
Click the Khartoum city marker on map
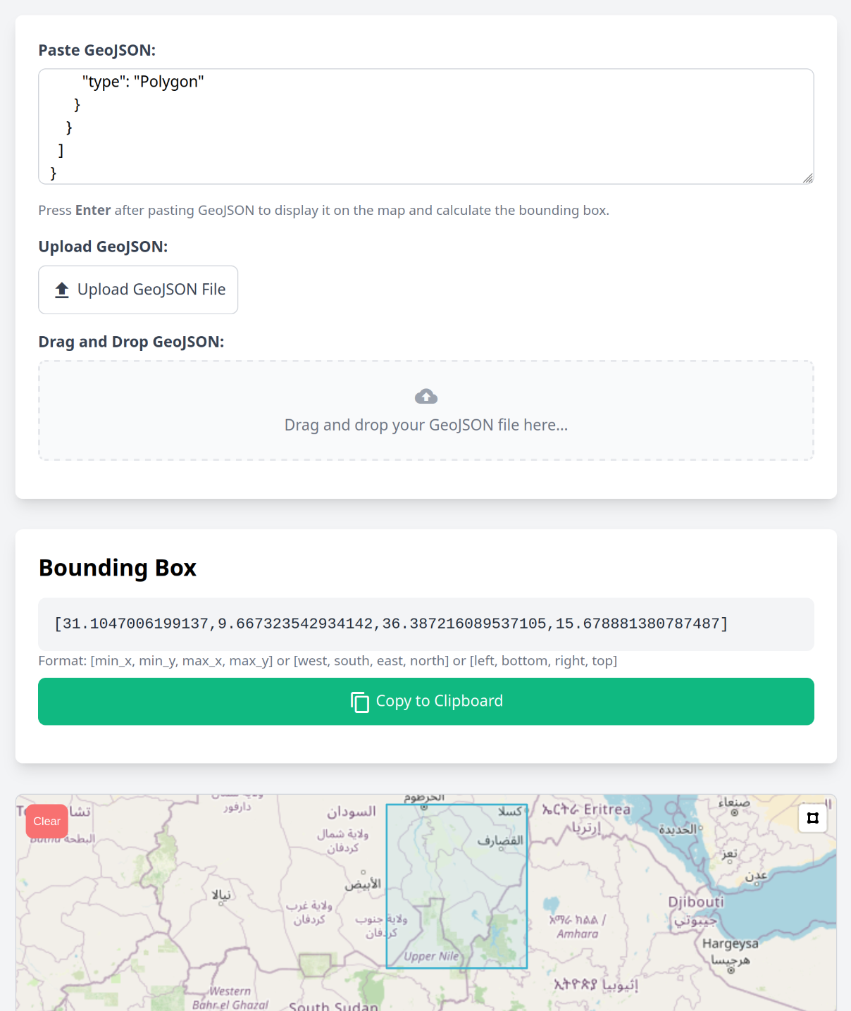[424, 807]
